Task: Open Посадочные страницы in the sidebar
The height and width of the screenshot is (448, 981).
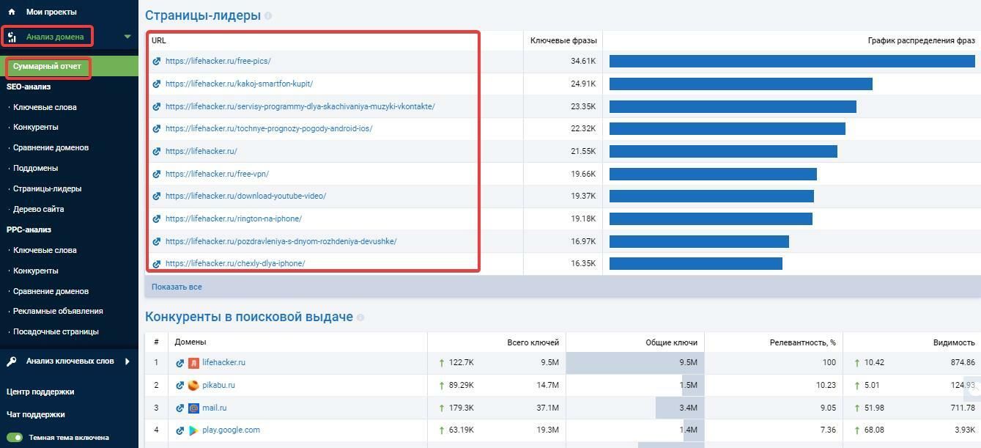Action: (x=56, y=331)
